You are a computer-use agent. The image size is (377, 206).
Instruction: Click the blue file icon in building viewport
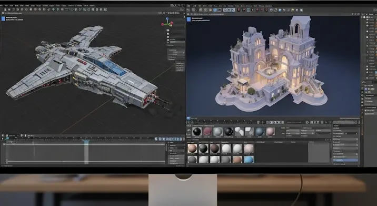pyautogui.click(x=188, y=19)
